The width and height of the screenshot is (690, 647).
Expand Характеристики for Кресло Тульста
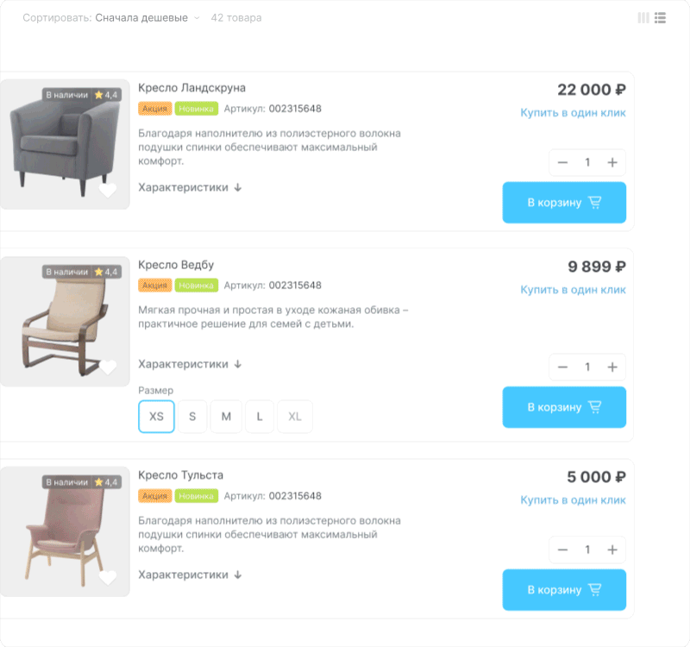pyautogui.click(x=190, y=575)
